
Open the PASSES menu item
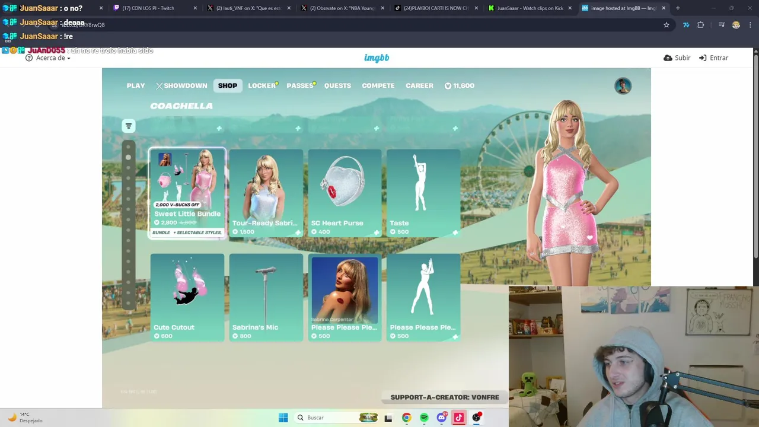[300, 85]
